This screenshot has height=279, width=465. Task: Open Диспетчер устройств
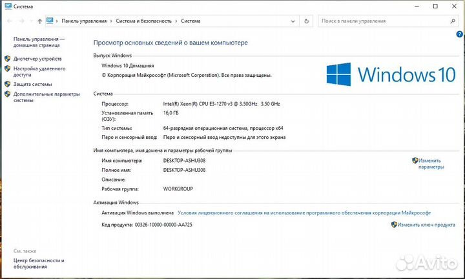point(37,59)
